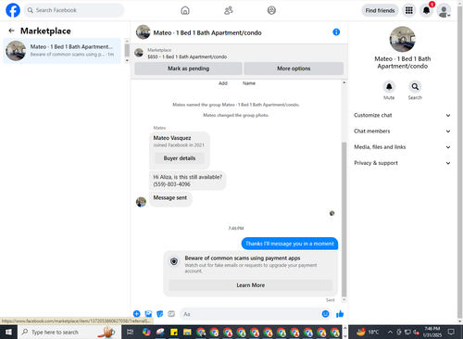Go back using the Marketplace arrow
The image size is (463, 339).
pyautogui.click(x=11, y=31)
